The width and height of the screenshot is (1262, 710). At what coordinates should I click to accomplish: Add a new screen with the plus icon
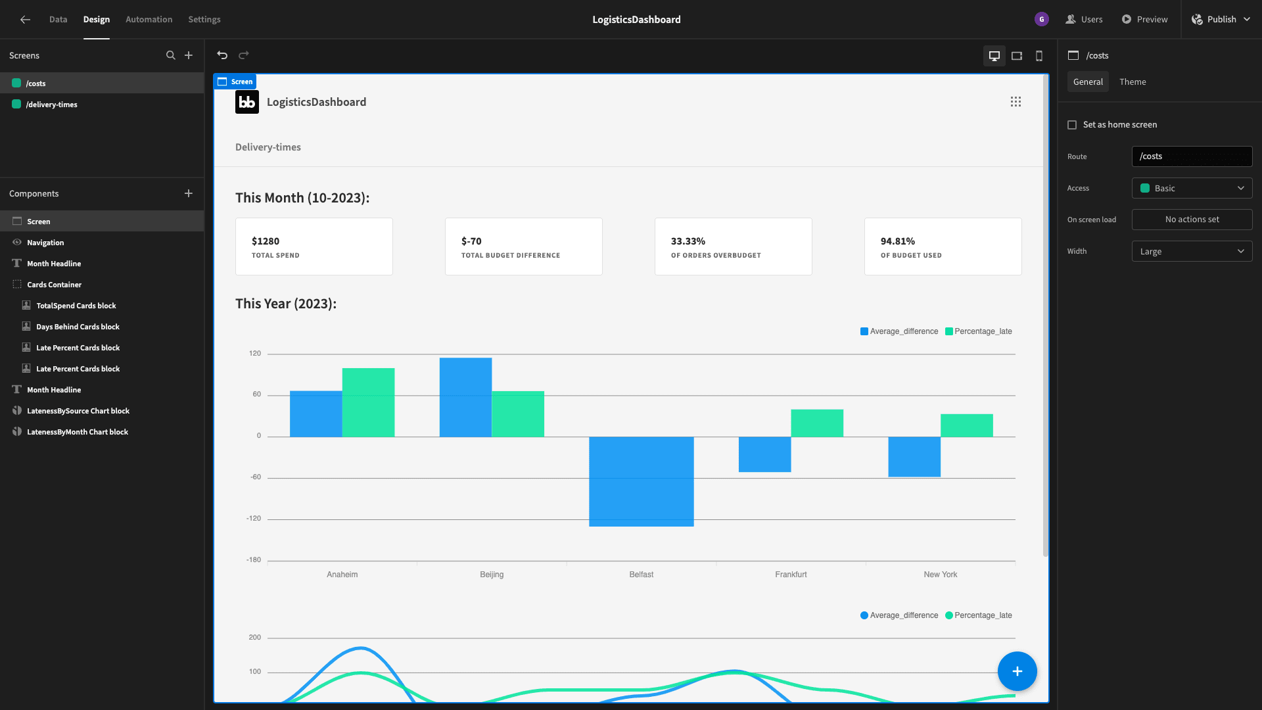click(189, 56)
